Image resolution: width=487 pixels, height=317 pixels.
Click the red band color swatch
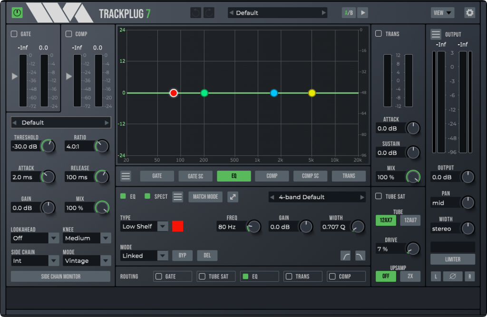[178, 226]
